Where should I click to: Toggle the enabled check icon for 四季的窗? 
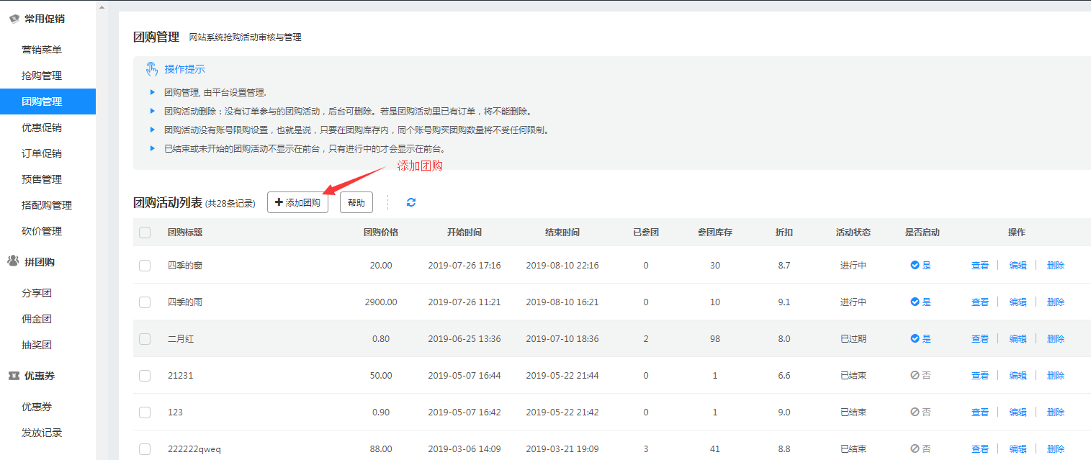click(x=915, y=265)
